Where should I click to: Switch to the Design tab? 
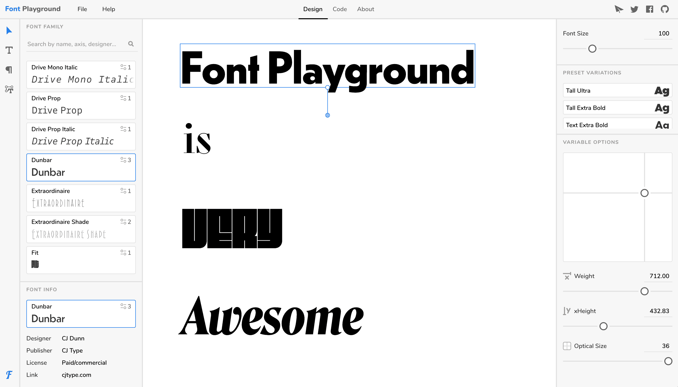tap(313, 9)
